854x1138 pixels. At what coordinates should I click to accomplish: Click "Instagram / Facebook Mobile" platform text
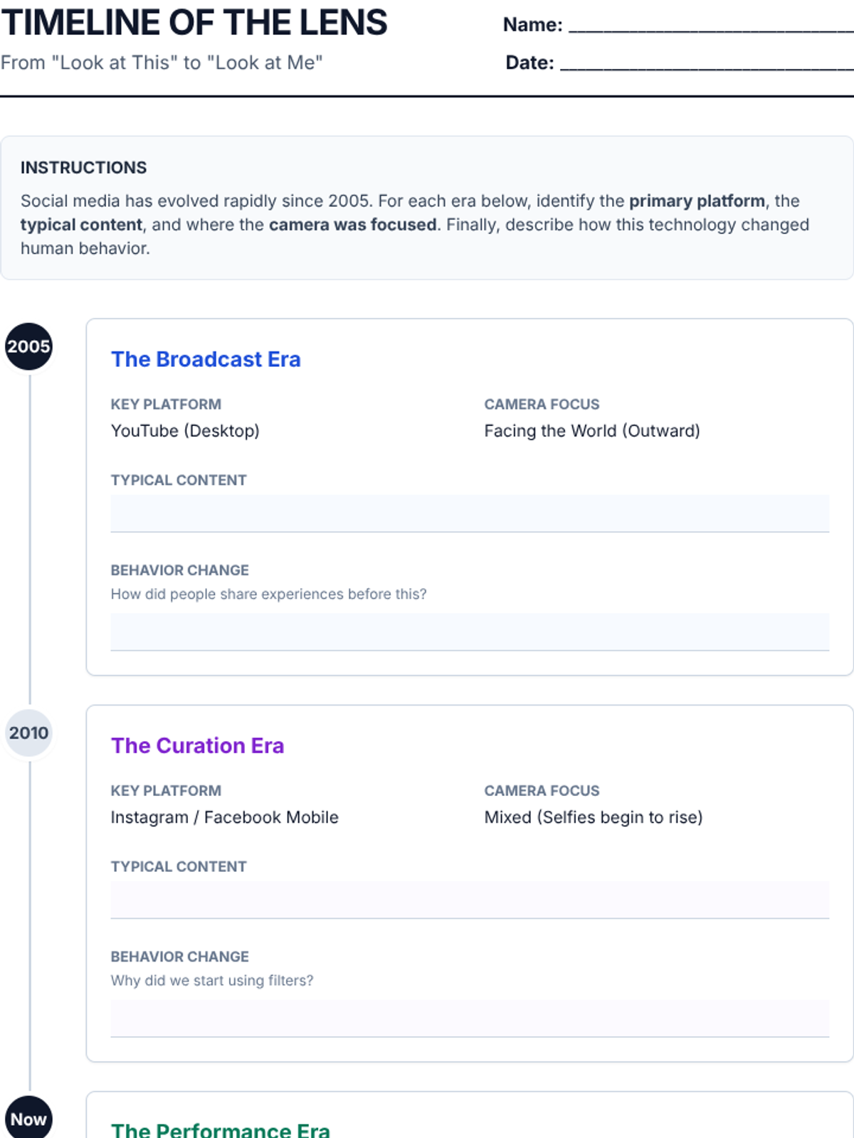224,817
